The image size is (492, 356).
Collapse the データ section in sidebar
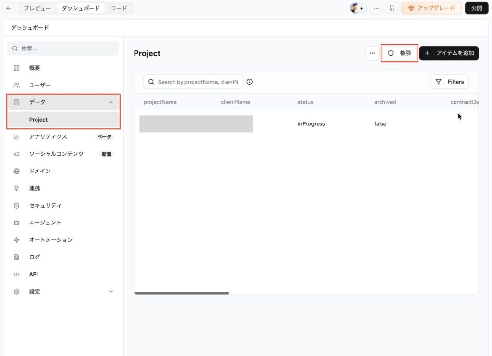pos(111,102)
